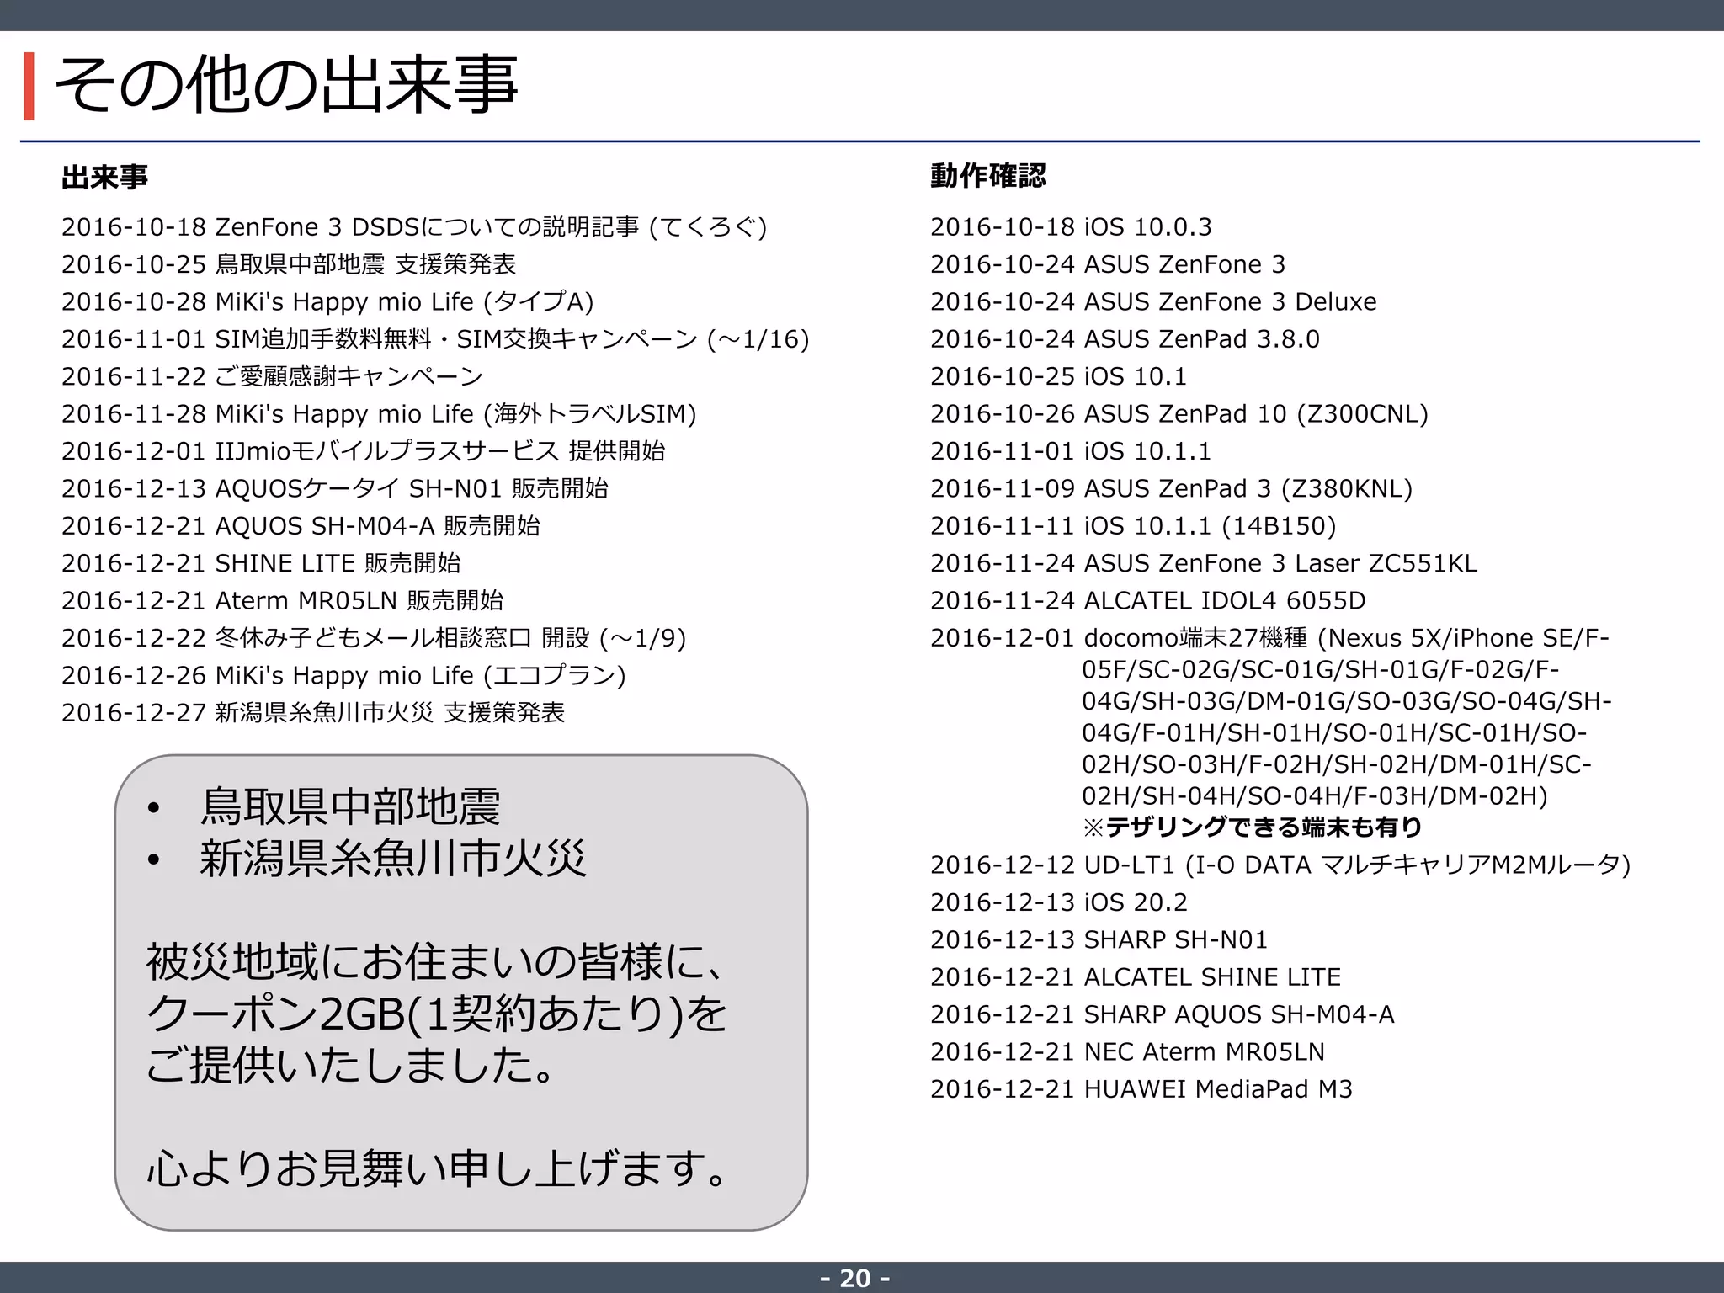This screenshot has height=1293, width=1724.
Task: Click ALCATEL IDOL4 6055D entry
Action: coord(1148,600)
